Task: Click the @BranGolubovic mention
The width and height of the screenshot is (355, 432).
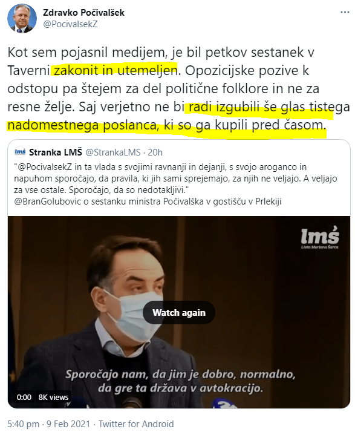Action: 48,201
